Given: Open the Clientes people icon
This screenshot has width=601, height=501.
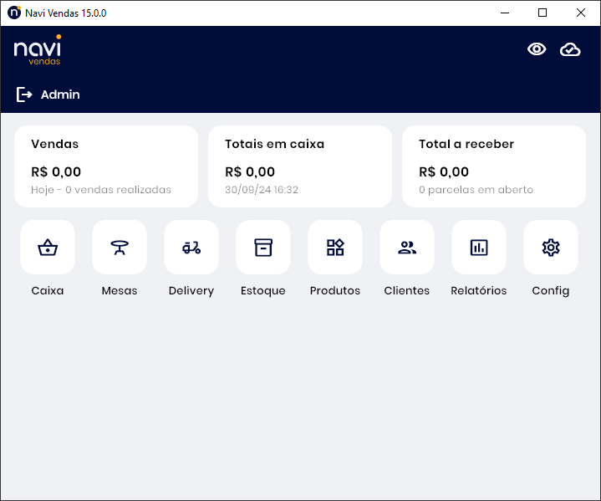Looking at the screenshot, I should 407,248.
